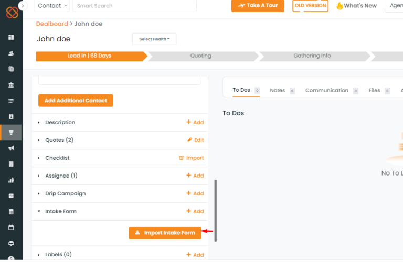The width and height of the screenshot is (403, 262).
Task: Open the calendar icon in sidebar
Action: pos(11,227)
